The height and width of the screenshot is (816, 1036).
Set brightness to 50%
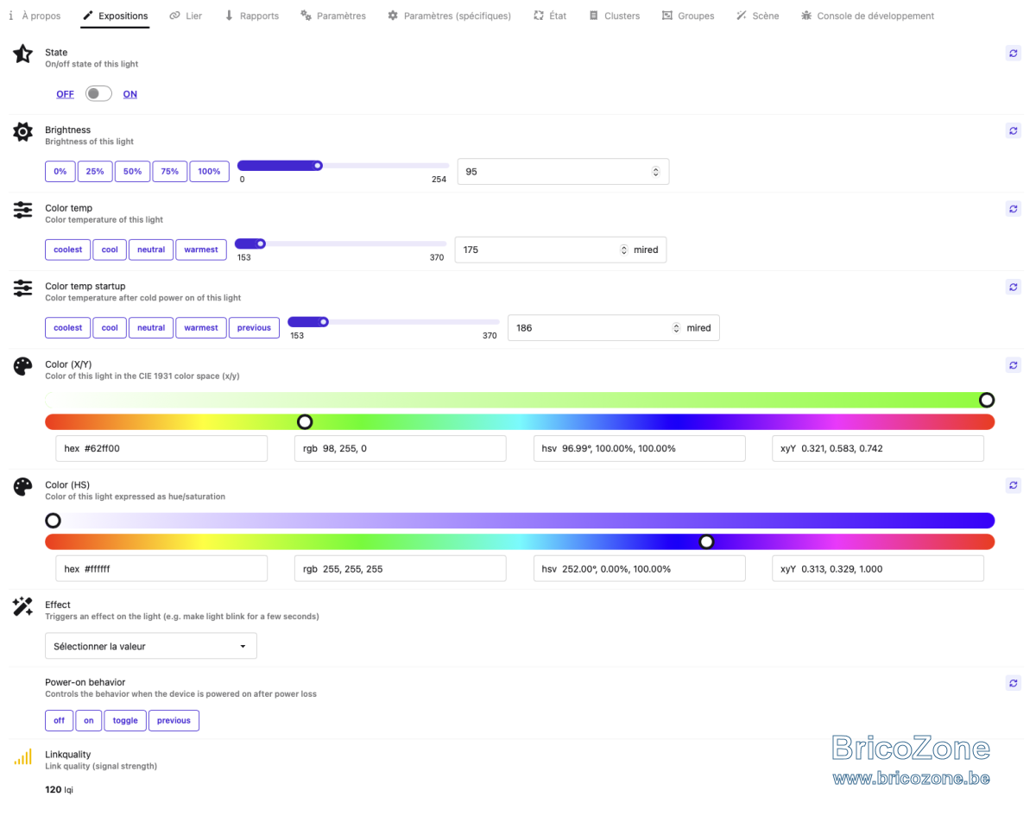pyautogui.click(x=132, y=171)
